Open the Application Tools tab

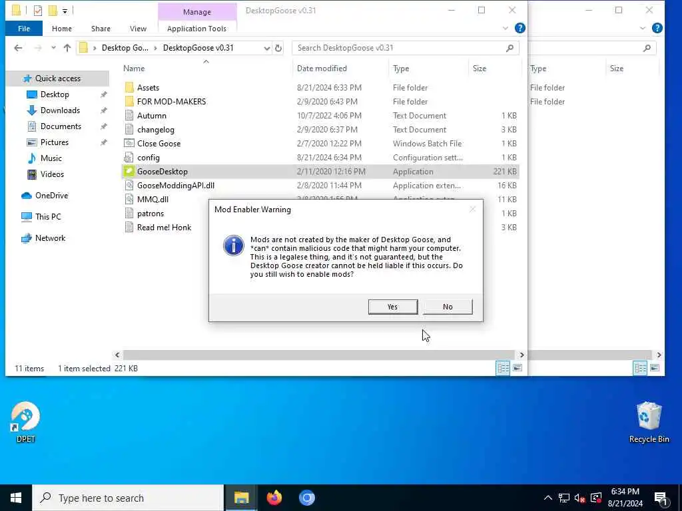(x=196, y=29)
